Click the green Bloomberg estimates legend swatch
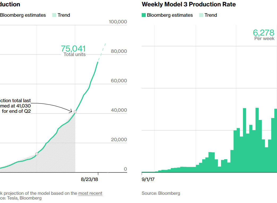 (x=144, y=15)
